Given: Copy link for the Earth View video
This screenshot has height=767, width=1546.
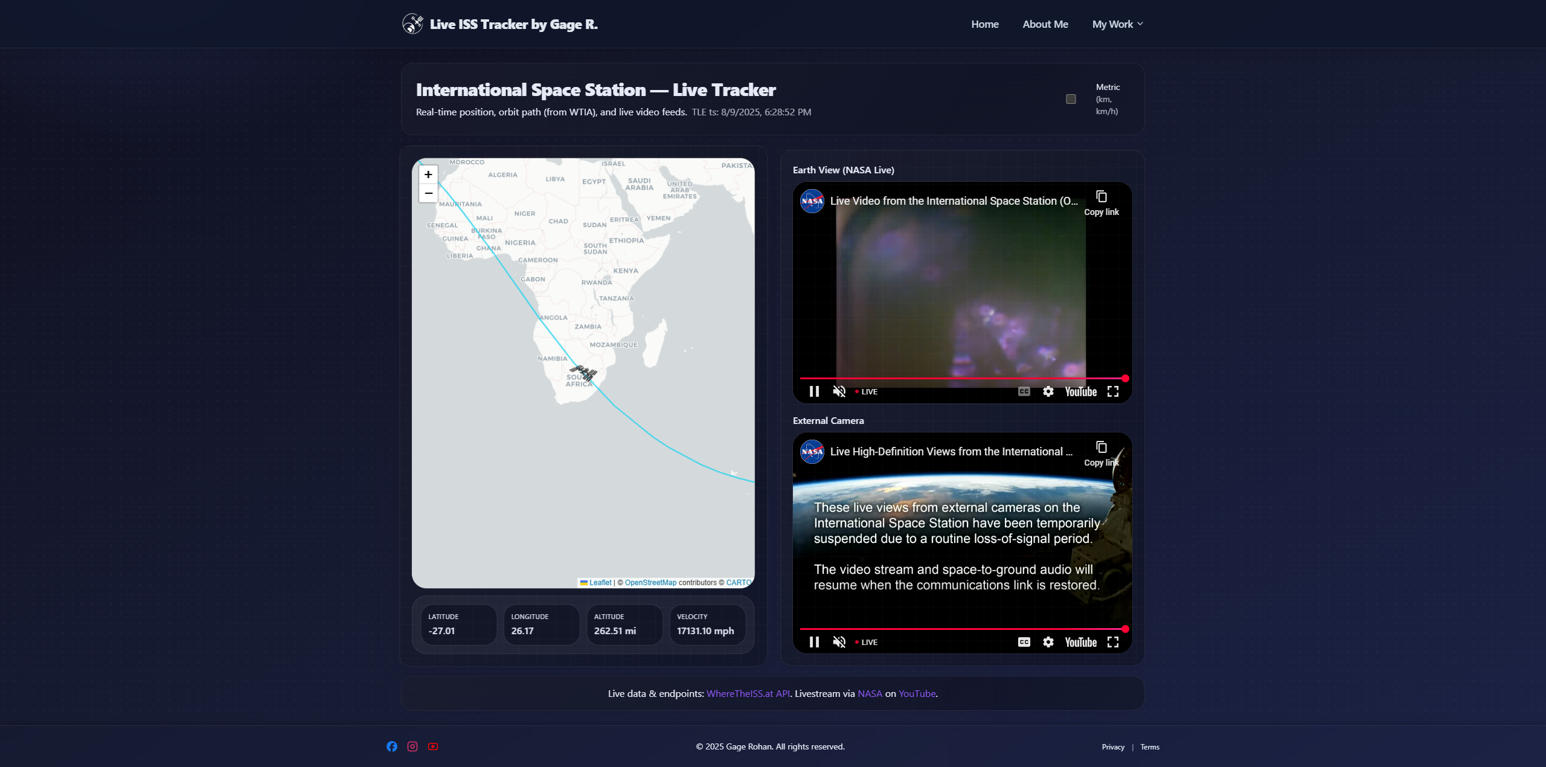Looking at the screenshot, I should 1102,197.
